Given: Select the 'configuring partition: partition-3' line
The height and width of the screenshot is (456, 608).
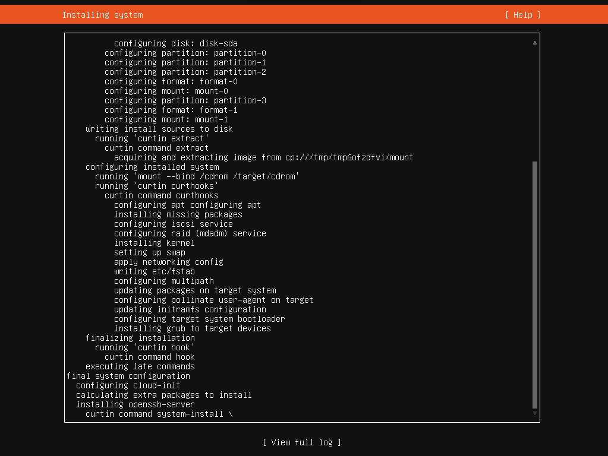Looking at the screenshot, I should coord(185,100).
